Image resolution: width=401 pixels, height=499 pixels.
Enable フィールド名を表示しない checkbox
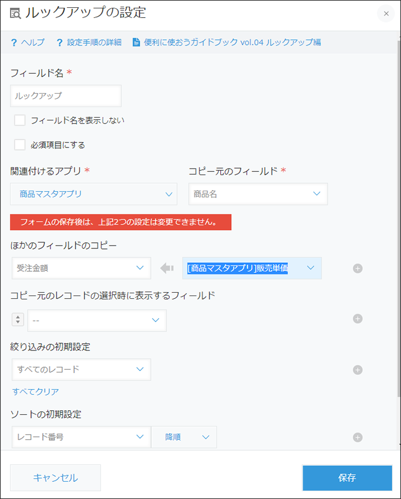(20, 120)
